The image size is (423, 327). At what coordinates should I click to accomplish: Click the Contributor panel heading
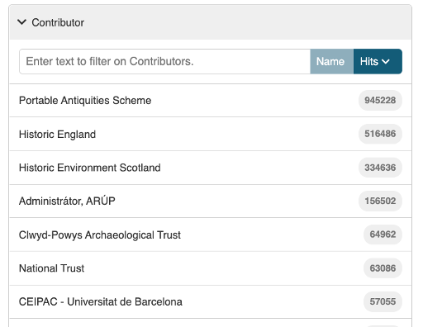(x=58, y=22)
